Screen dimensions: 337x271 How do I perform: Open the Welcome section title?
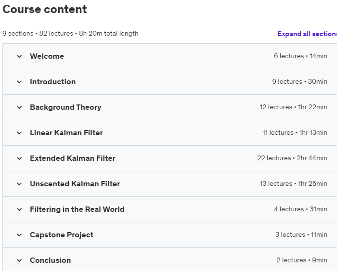(x=47, y=56)
